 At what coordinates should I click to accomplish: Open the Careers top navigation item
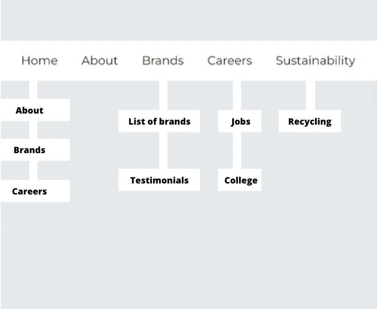[x=229, y=61]
